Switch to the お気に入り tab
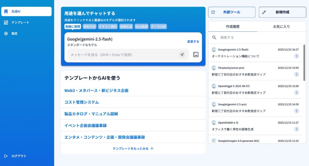Screen dimensions: 309x166 [281, 26]
